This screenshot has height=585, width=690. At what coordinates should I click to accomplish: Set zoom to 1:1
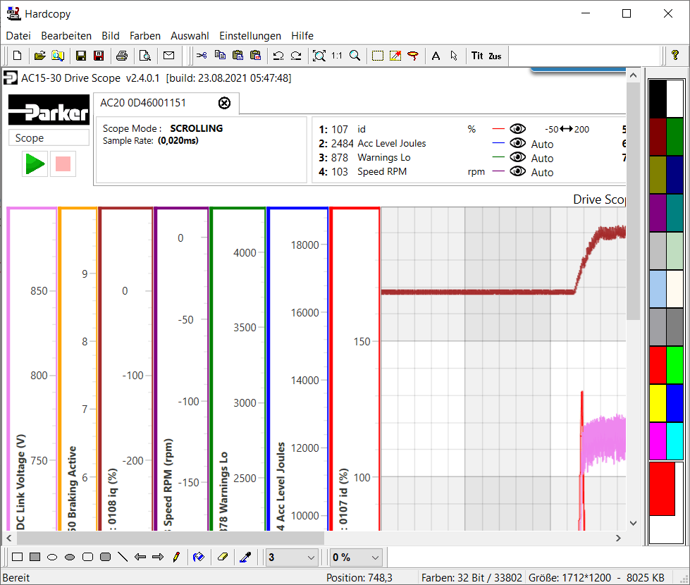pos(337,56)
